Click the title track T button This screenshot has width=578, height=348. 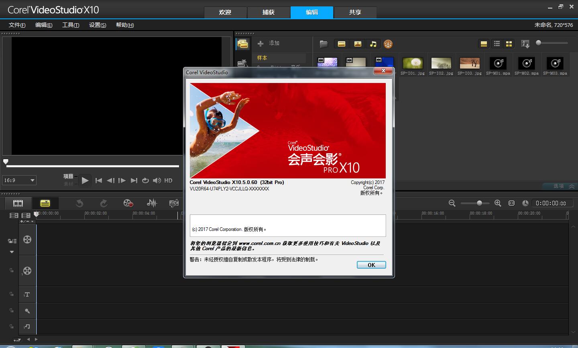(x=27, y=295)
